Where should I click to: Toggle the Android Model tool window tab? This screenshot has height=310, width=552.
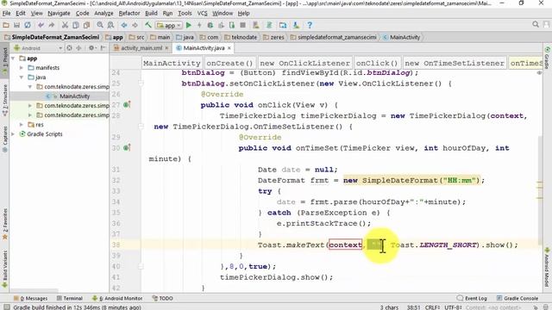pyautogui.click(x=547, y=266)
